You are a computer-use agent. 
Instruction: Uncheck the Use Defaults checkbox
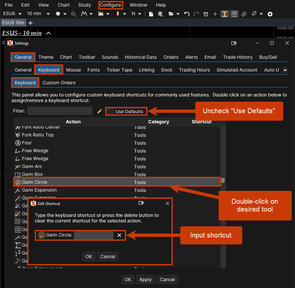(110, 112)
